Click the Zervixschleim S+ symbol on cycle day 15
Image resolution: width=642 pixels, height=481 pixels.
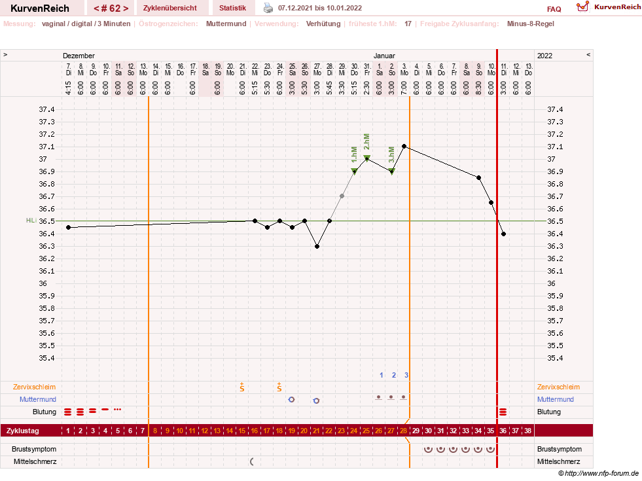click(x=242, y=387)
